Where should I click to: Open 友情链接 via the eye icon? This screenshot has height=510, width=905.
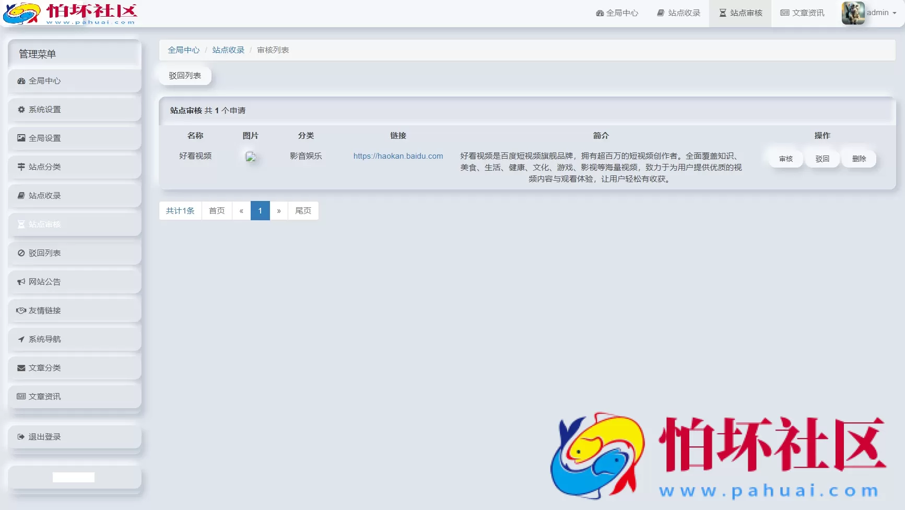point(21,310)
